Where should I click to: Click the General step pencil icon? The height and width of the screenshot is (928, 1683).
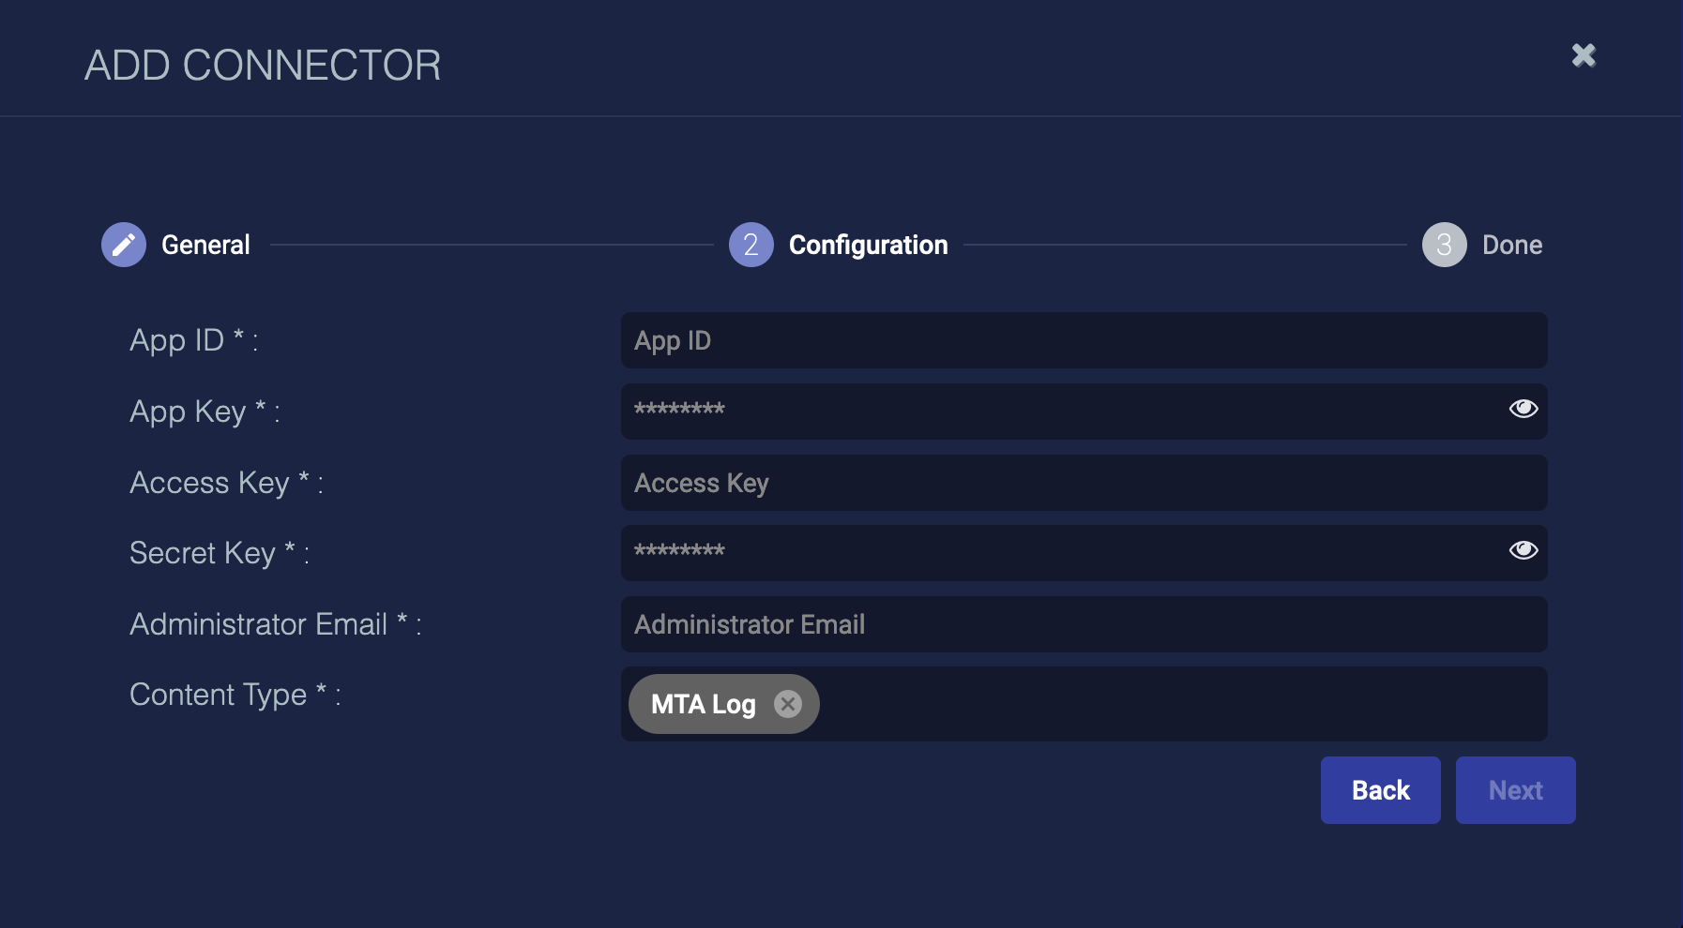click(x=124, y=245)
